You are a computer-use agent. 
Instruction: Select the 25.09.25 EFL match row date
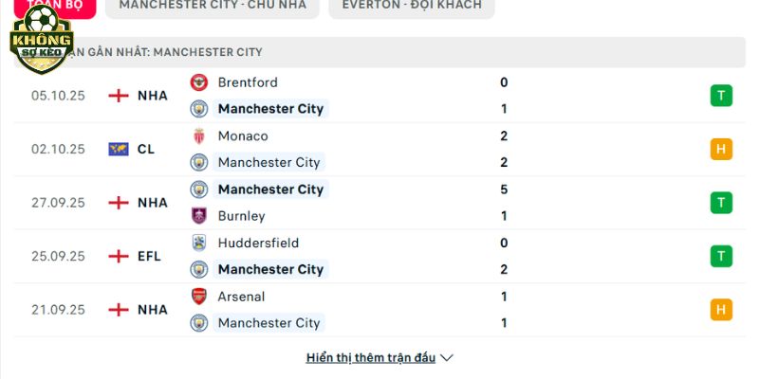(59, 256)
